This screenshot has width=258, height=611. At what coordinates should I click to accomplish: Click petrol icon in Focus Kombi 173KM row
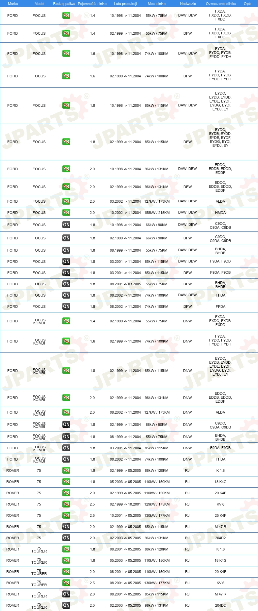[66, 412]
